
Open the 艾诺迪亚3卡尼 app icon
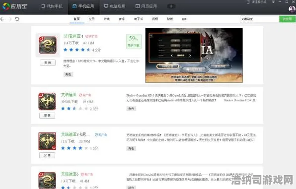pyautogui.click(x=47, y=141)
